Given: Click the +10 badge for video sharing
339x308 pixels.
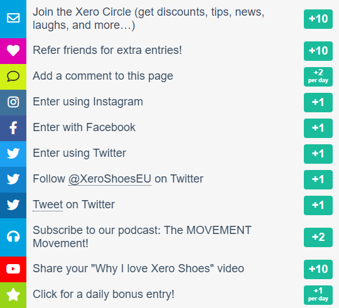Looking at the screenshot, I should 318,269.
